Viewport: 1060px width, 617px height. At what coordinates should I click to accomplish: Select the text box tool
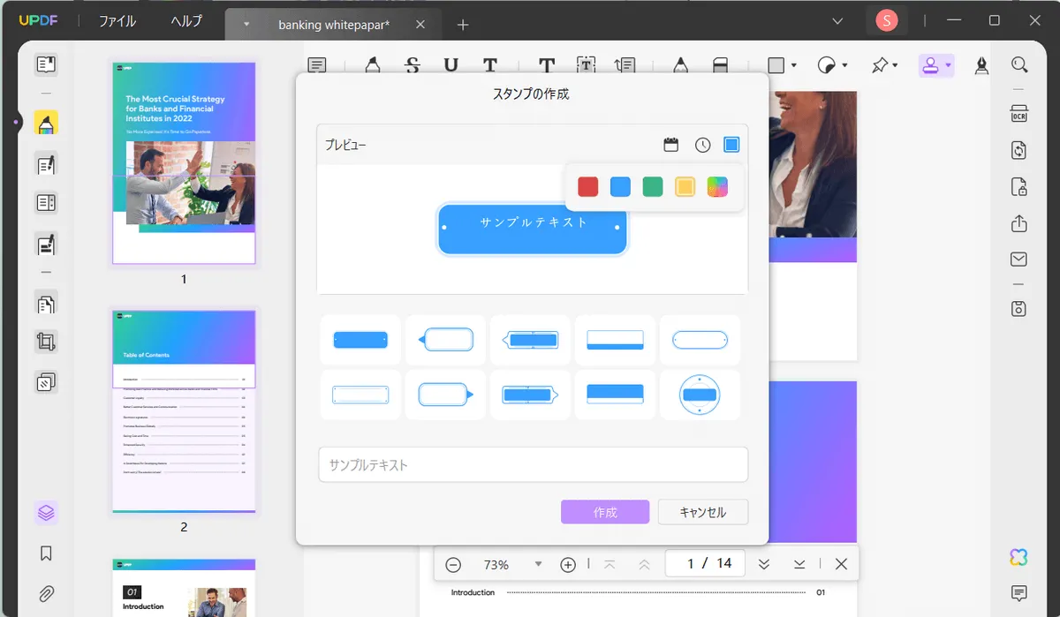[x=587, y=65]
